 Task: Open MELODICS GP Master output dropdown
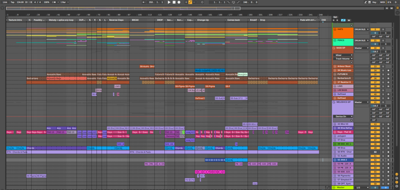pos(361,102)
